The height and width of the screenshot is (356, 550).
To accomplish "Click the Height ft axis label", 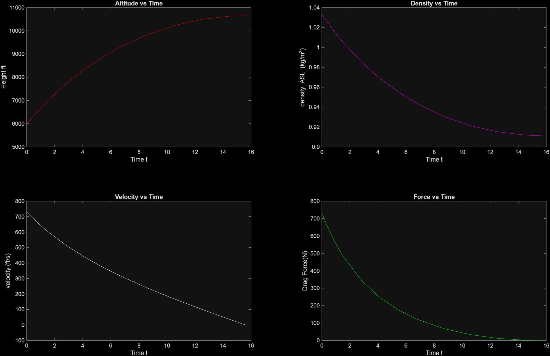I will click(4, 77).
